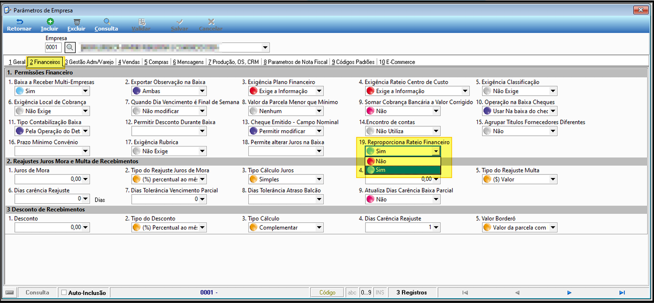
Task: Enable the Auto-Inclusão checkbox
Action: pos(64,293)
